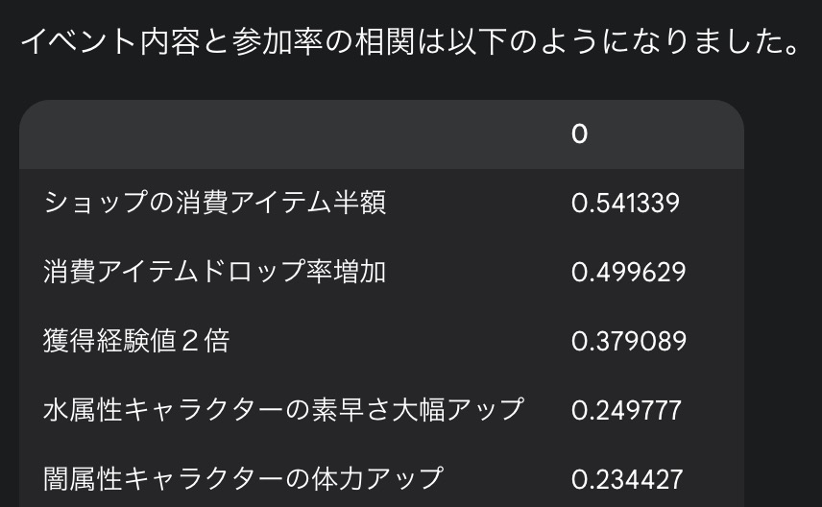This screenshot has height=507, width=822.
Task: Click the word イベント in the top sentence
Action: [x=80, y=41]
